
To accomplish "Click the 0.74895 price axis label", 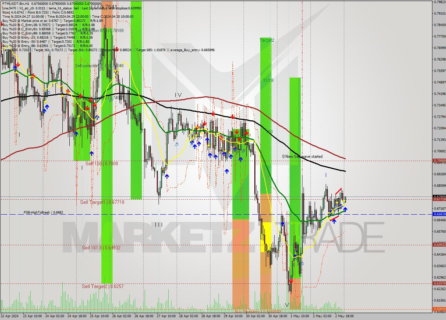I will 439,82.
